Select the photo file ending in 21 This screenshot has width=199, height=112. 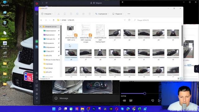click(x=115, y=35)
